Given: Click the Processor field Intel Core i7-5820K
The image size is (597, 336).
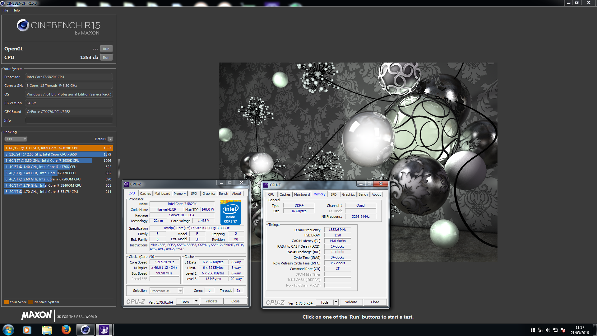Looking at the screenshot, I should point(69,77).
